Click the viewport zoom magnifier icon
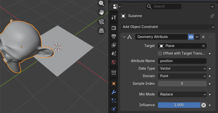This screenshot has width=218, height=113. coord(101,3)
